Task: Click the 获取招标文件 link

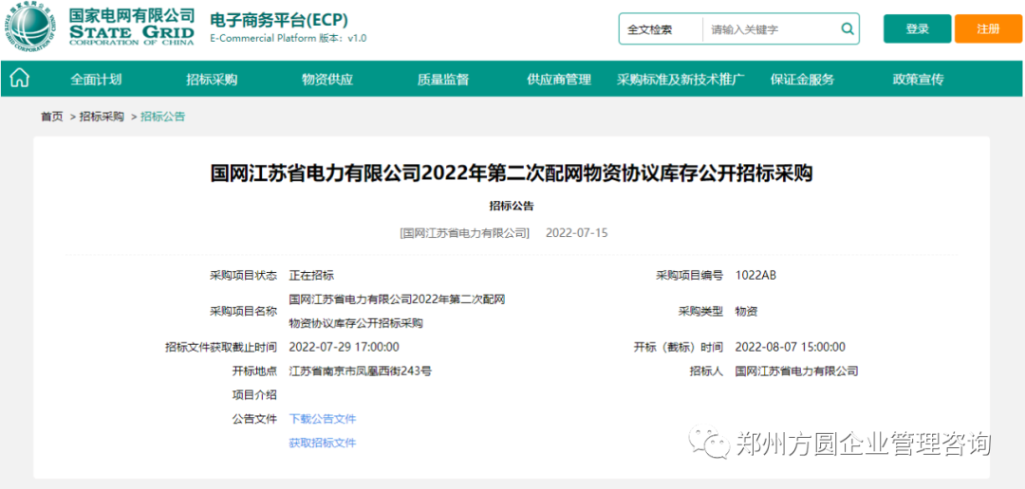Action: tap(323, 443)
